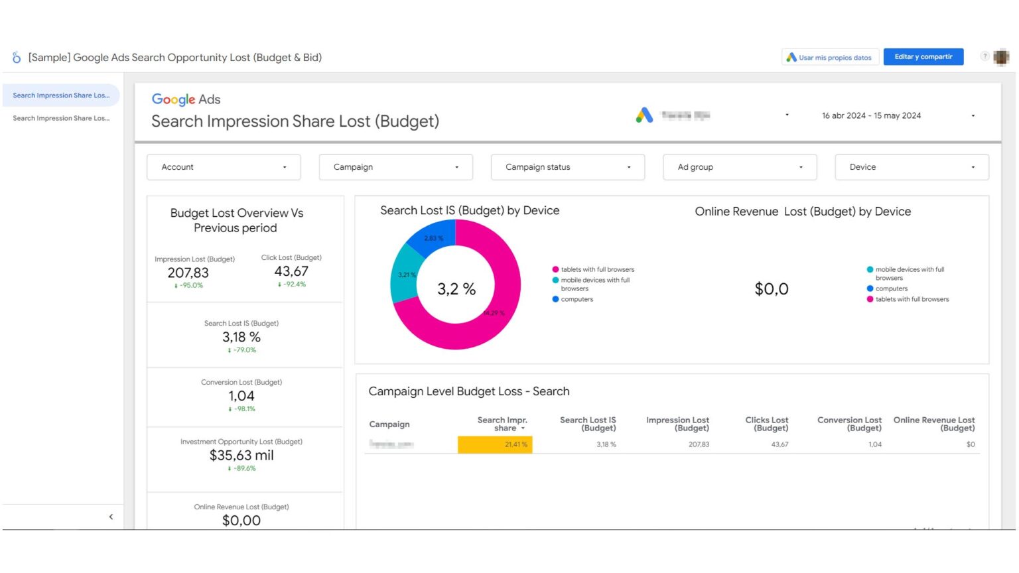Click the user profile avatar
This screenshot has height=573, width=1019.
1001,57
